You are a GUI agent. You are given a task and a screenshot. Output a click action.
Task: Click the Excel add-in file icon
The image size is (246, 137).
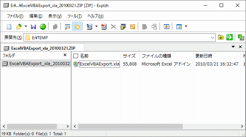pyautogui.click(x=76, y=64)
